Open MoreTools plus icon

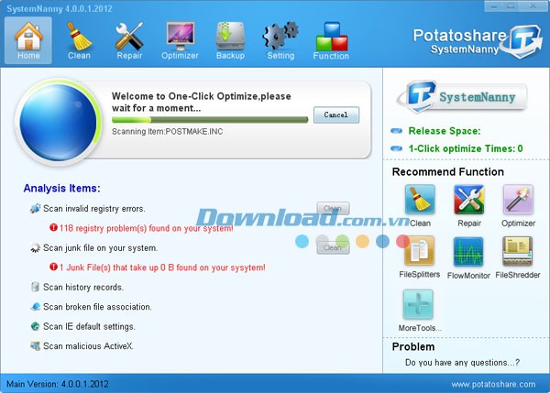click(418, 304)
